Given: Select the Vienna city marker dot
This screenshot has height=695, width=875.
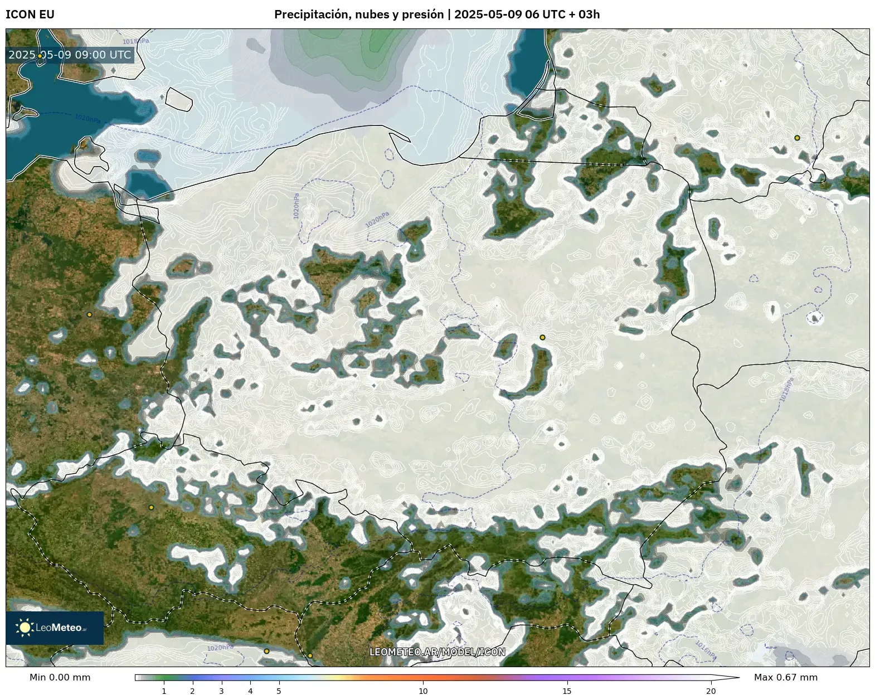Looking at the screenshot, I should 266,651.
